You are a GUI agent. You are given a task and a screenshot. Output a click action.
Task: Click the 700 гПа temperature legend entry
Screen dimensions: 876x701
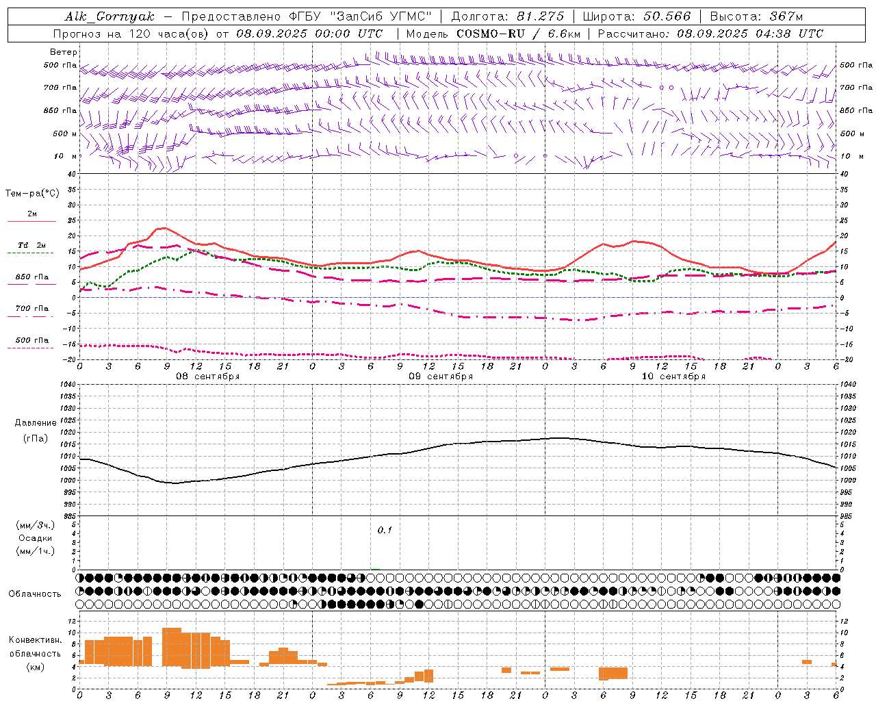coord(32,309)
